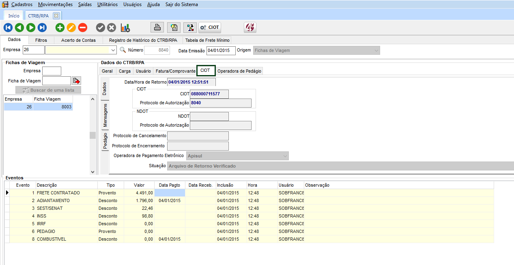Image resolution: width=514 pixels, height=265 pixels.
Task: Close the CTRB/RPA tab
Action: [x=56, y=16]
